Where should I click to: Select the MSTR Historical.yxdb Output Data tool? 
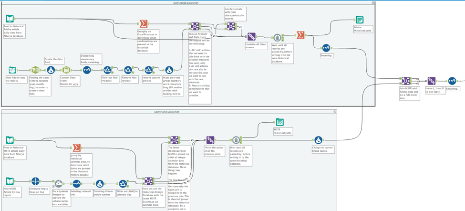pyautogui.click(x=279, y=122)
